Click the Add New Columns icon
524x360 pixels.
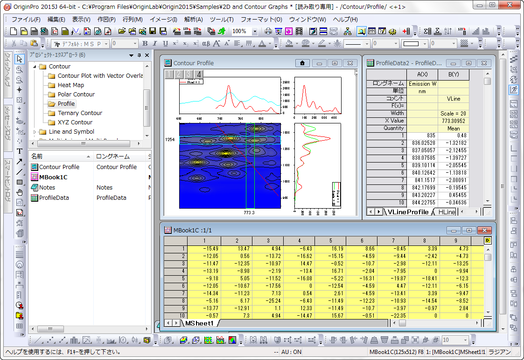click(406, 31)
